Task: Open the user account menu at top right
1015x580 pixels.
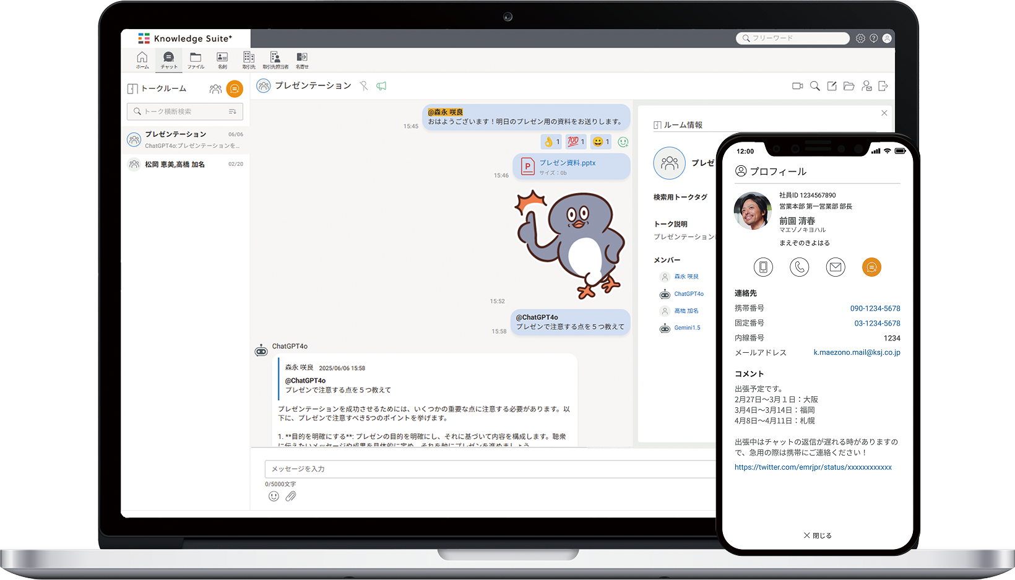Action: click(887, 38)
